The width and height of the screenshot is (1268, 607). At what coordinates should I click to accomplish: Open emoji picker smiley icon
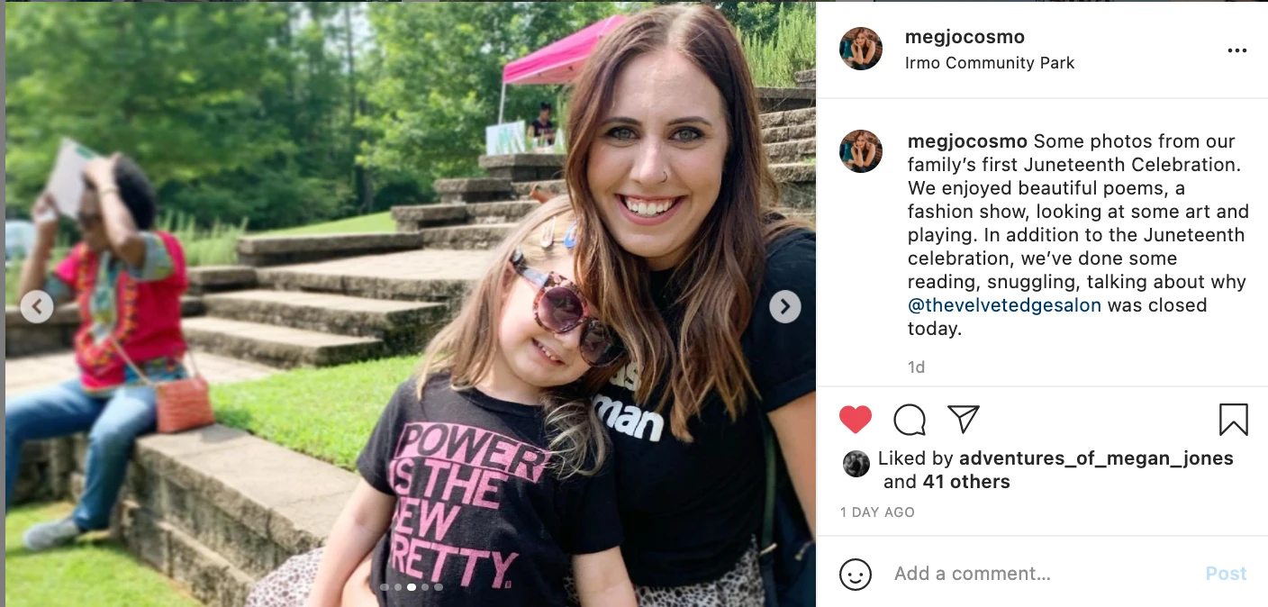(855, 574)
